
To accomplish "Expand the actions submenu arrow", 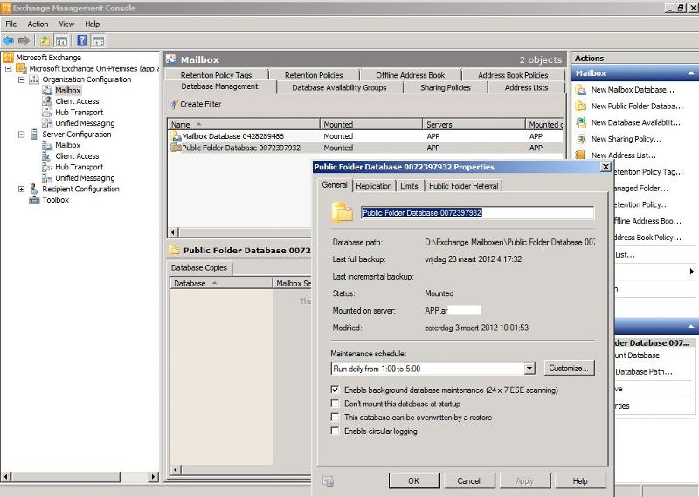I will [691, 271].
